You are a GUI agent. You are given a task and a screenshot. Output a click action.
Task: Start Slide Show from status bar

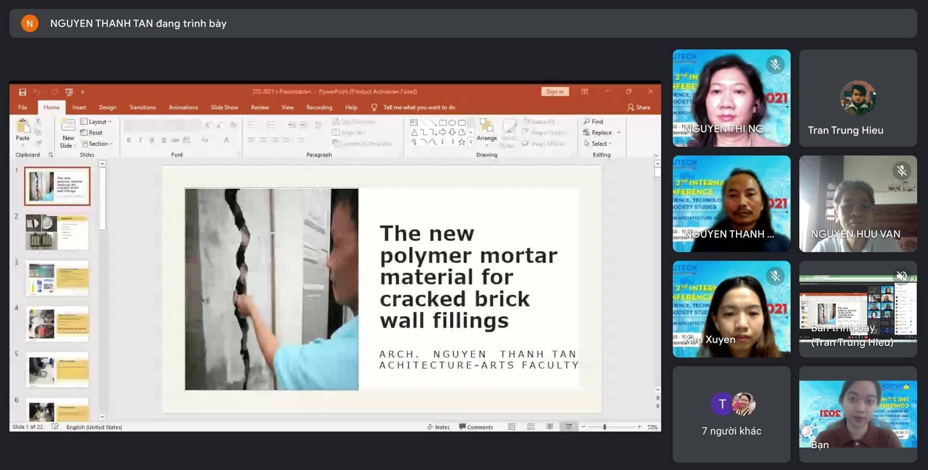[569, 427]
